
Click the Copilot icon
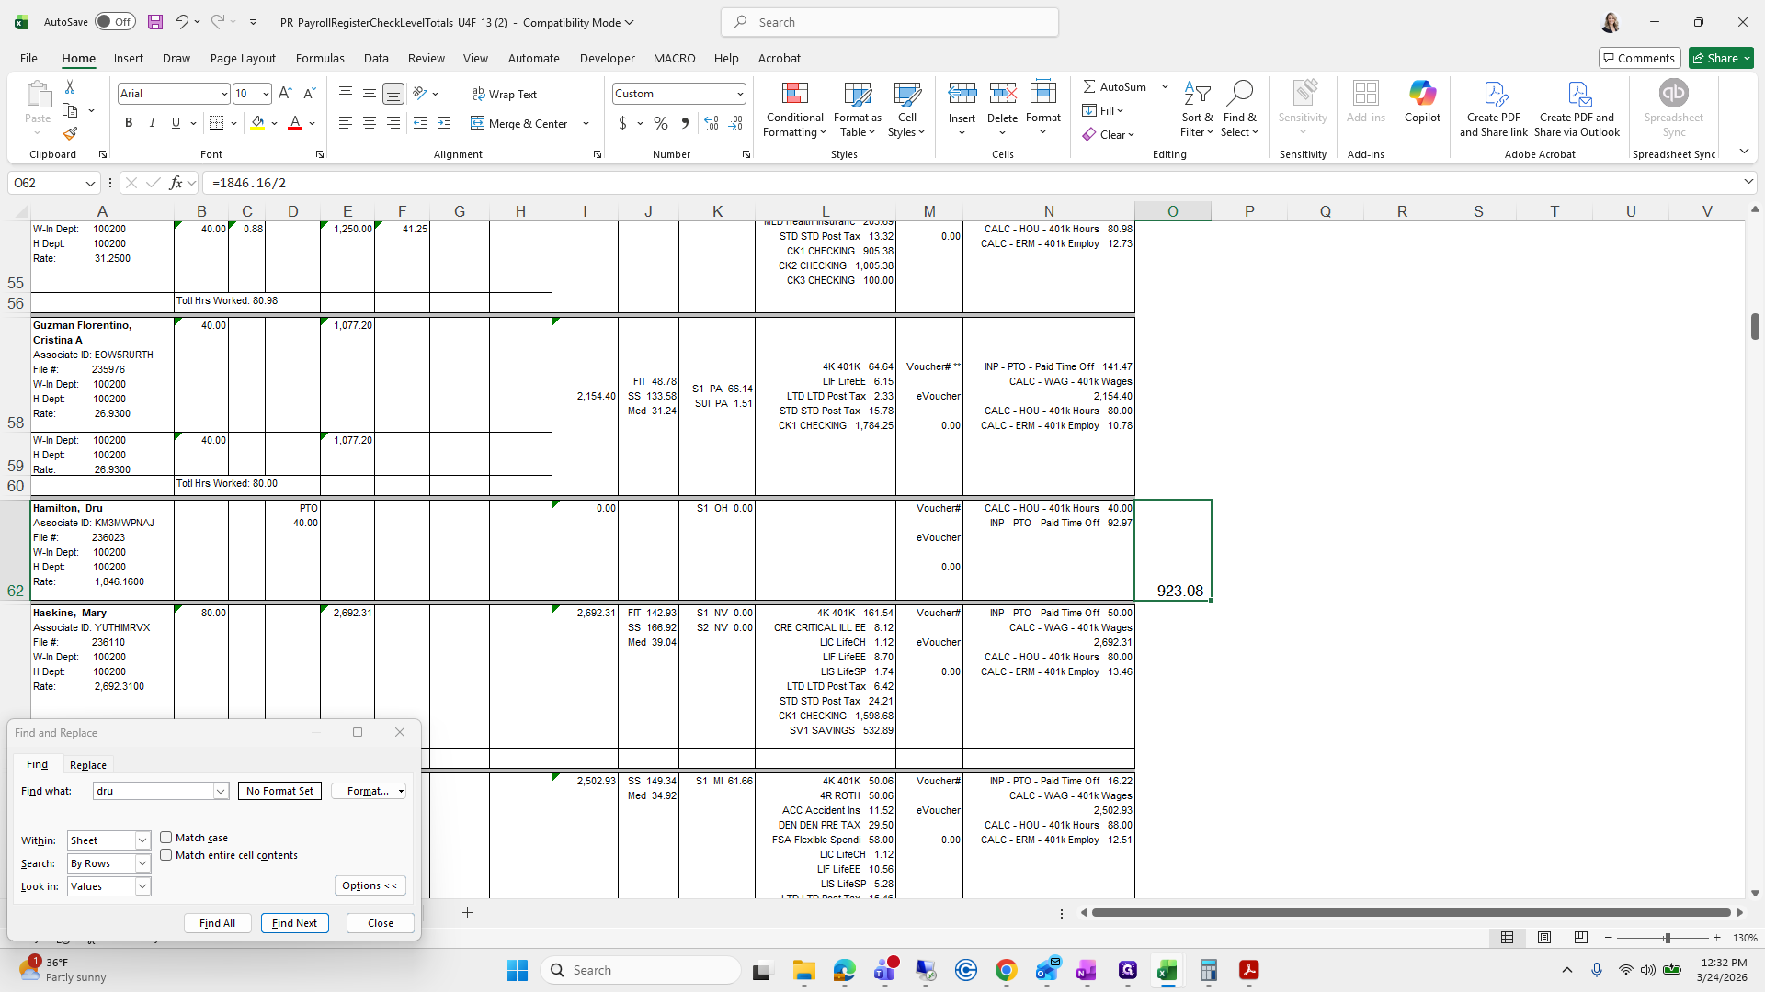1422,101
